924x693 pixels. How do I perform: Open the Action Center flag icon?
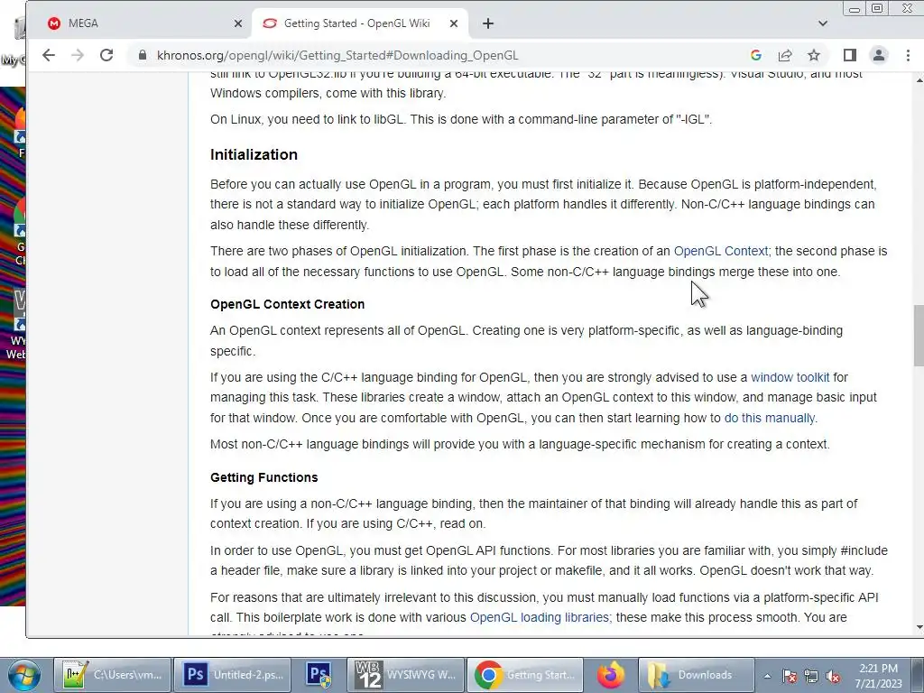(x=790, y=677)
